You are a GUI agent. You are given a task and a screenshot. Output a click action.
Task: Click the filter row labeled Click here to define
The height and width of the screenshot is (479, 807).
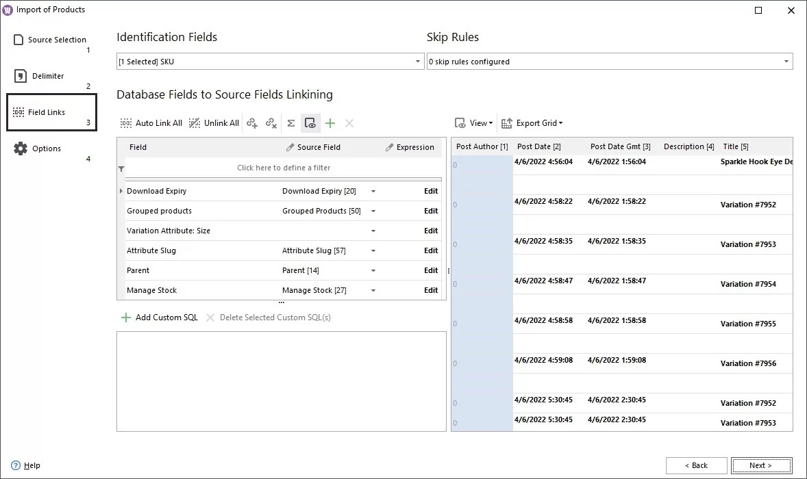point(284,167)
